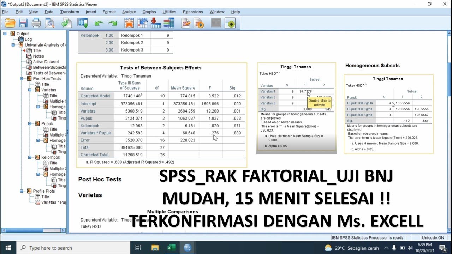Viewport: 452px width, 254px height.
Task: Collapse the Post Hoc Tests node
Action: coord(22,79)
